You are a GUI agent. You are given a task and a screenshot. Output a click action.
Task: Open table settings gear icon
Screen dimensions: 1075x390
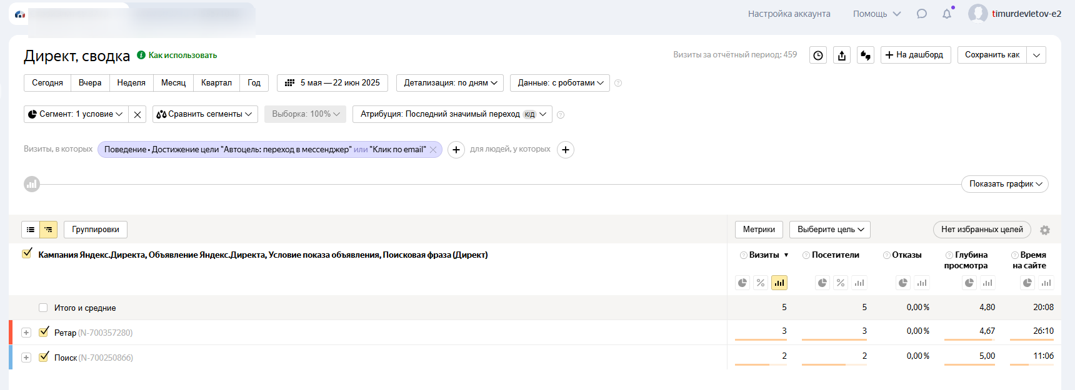pos(1045,230)
